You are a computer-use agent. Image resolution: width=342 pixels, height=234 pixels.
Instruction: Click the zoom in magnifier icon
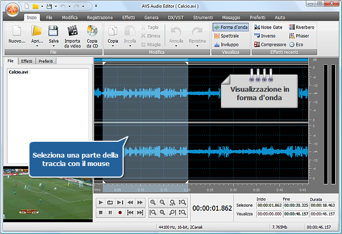coord(153,202)
